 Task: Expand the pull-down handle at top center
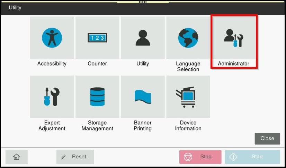[x=143, y=2]
